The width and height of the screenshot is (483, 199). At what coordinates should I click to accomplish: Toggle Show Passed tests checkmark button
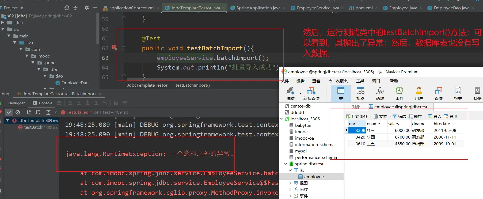click(9, 112)
